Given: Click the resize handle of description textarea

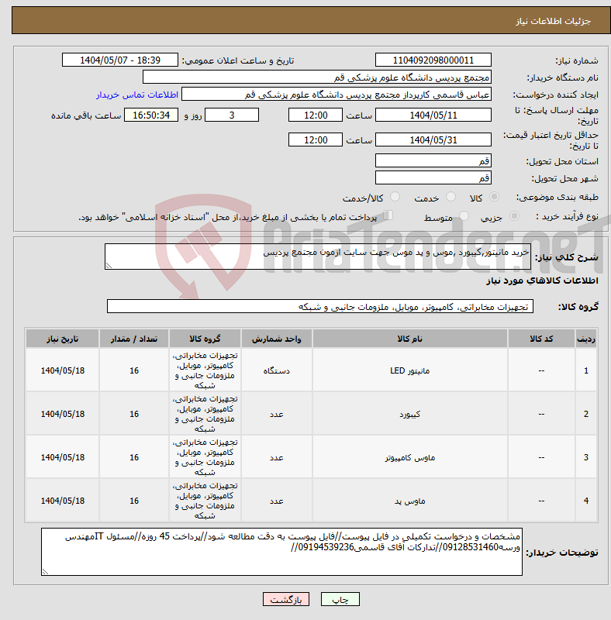Looking at the screenshot, I should (109, 266).
